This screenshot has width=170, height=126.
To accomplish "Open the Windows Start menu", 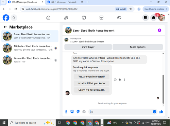I will coord(4,123).
